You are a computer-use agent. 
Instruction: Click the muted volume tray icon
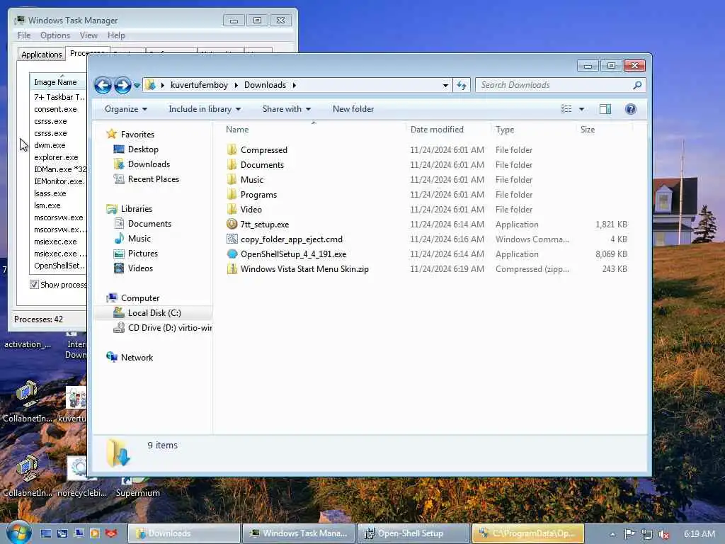[664, 534]
